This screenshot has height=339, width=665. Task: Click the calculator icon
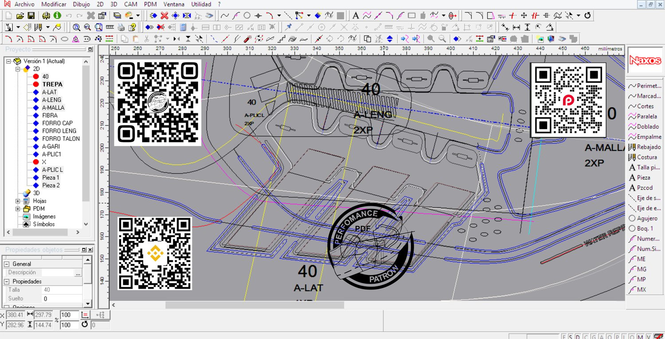click(x=183, y=27)
